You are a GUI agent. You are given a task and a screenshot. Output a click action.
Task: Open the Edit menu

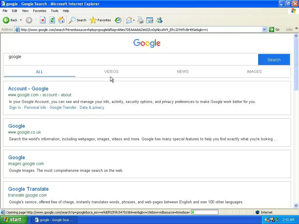15,11
